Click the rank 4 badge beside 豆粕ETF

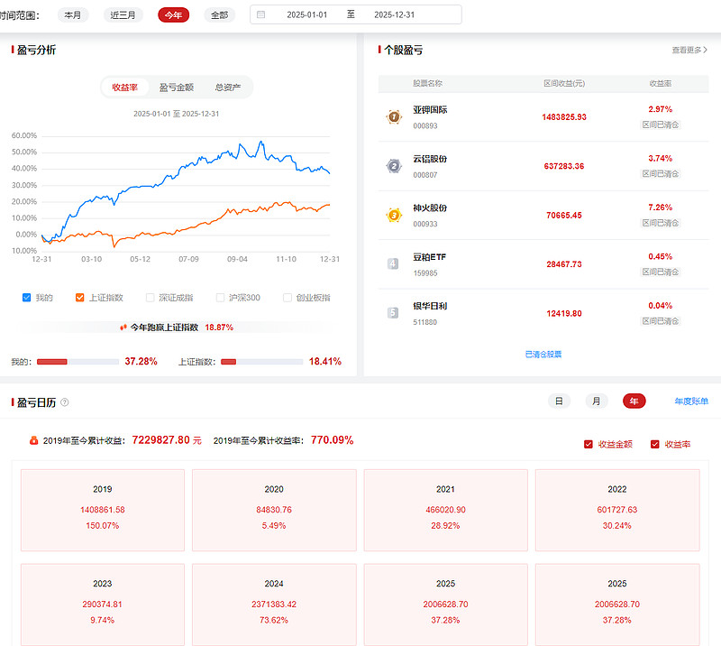click(393, 263)
